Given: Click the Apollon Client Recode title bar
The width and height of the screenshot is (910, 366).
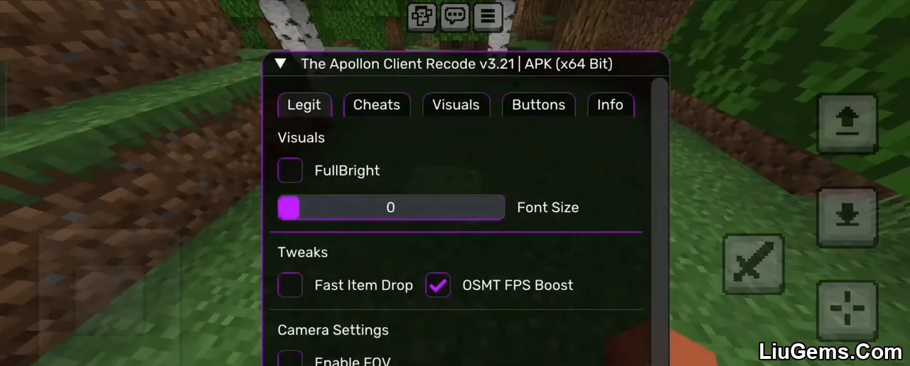Looking at the screenshot, I should pos(466,64).
